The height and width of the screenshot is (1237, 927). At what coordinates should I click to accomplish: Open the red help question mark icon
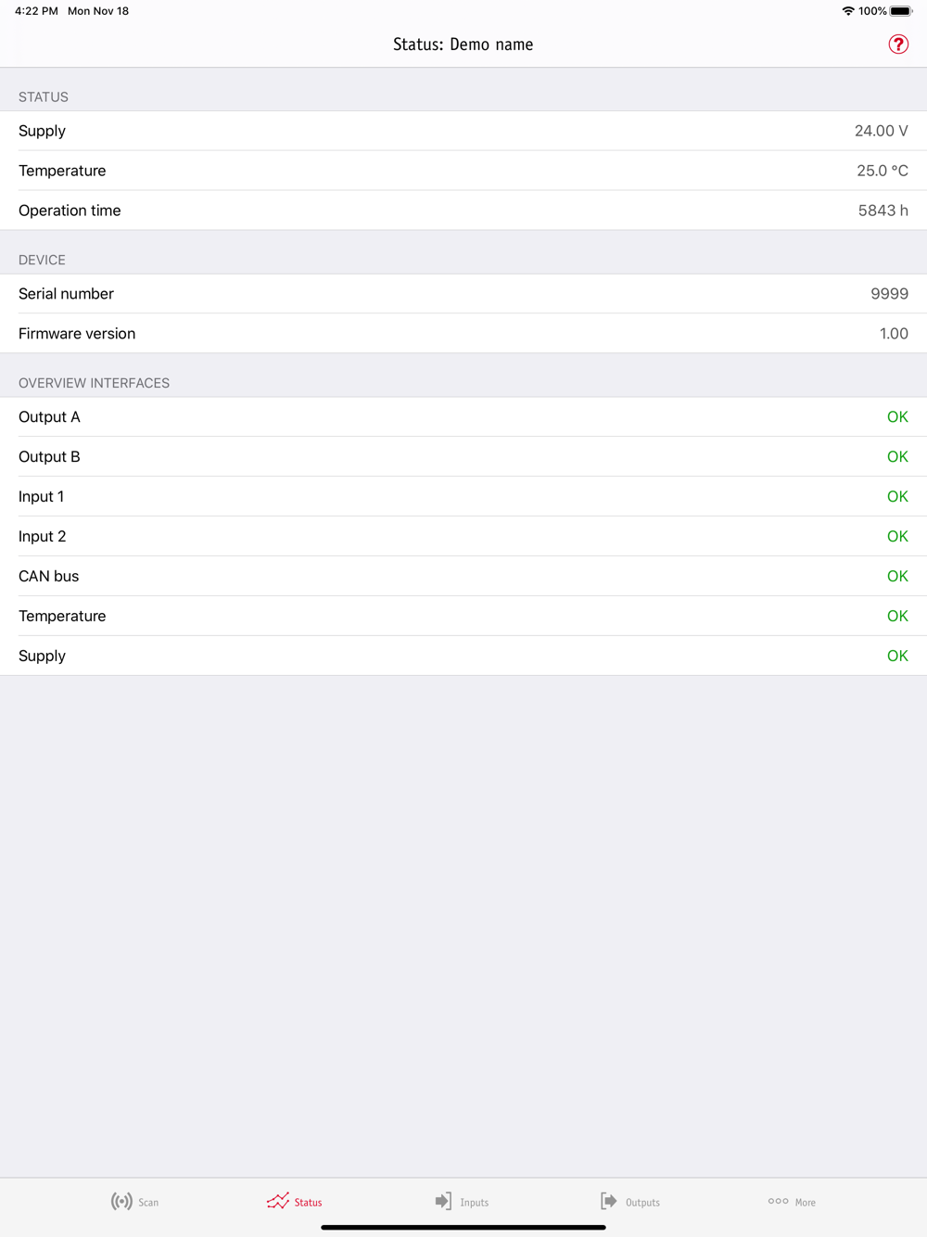pyautogui.click(x=898, y=45)
